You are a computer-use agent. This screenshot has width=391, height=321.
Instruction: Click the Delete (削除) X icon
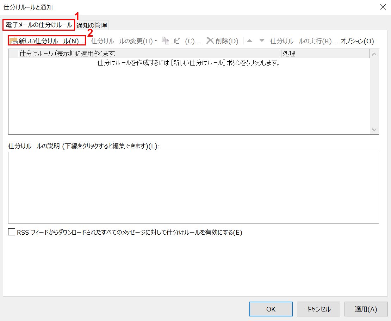pos(210,41)
